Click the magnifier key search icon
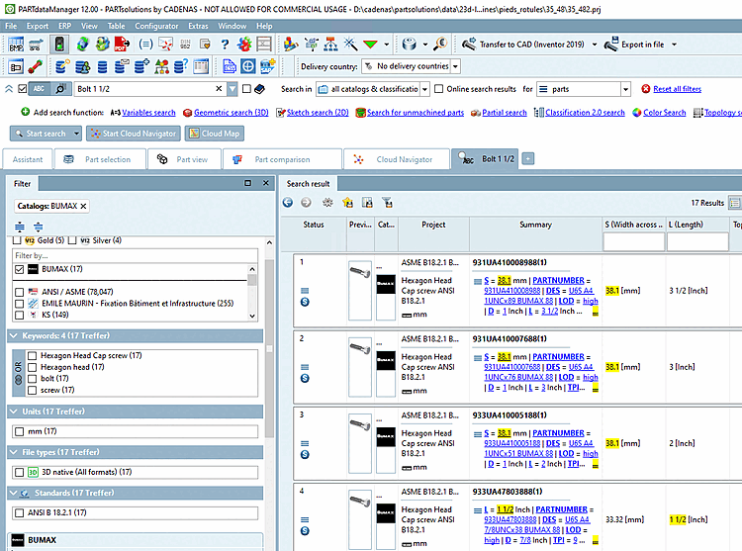Image resolution: width=742 pixels, height=551 pixels. (x=440, y=44)
